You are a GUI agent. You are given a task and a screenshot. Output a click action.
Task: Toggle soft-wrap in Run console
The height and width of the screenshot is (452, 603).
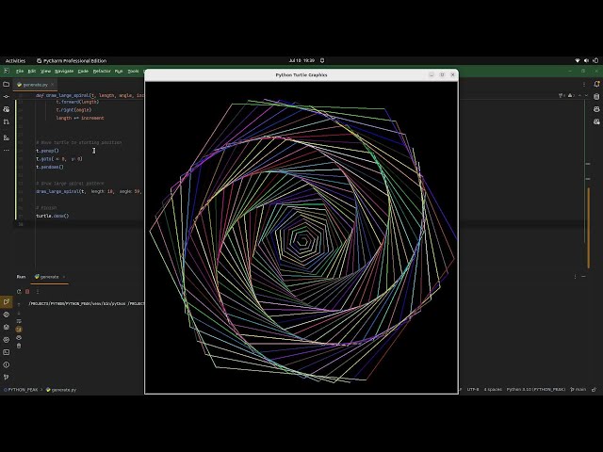pos(19,321)
